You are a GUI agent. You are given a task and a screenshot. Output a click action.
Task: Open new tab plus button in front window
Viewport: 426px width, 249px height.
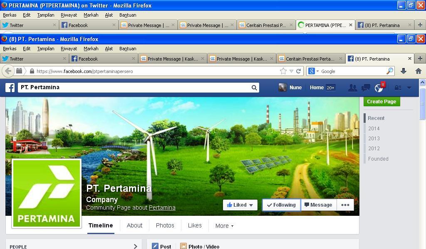tap(420, 59)
